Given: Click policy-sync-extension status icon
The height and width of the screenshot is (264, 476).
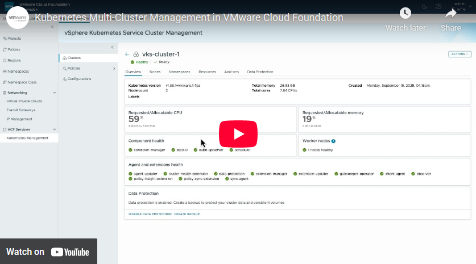Looking at the screenshot, I should coord(180,179).
